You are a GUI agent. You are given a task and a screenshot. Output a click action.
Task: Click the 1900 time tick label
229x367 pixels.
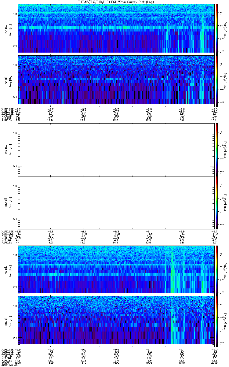tap(116, 362)
